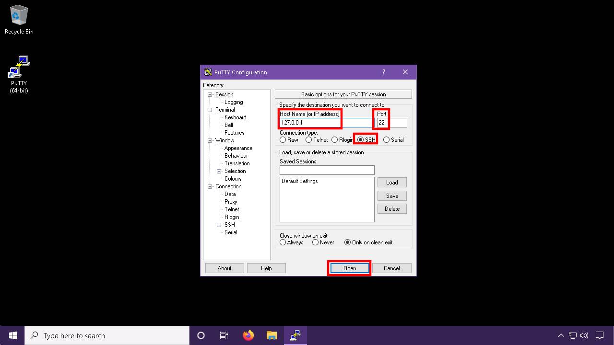Collapse the Window tree node
This screenshot has height=345, width=614.
(x=210, y=140)
